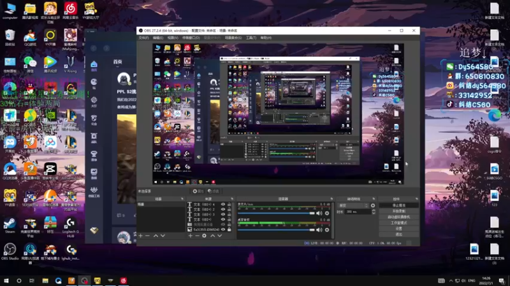Click 启动虚拟摄像机 button
Screen dimensions: 510x286
(x=399, y=217)
